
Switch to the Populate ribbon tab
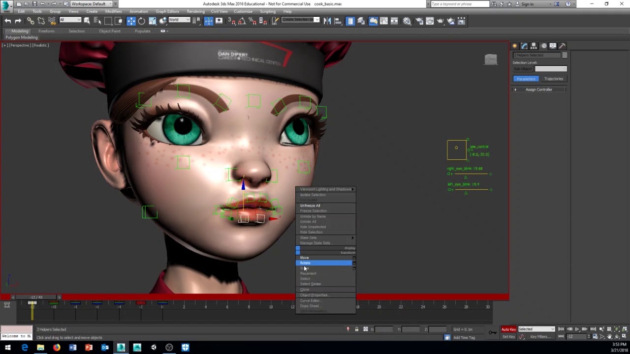[142, 31]
